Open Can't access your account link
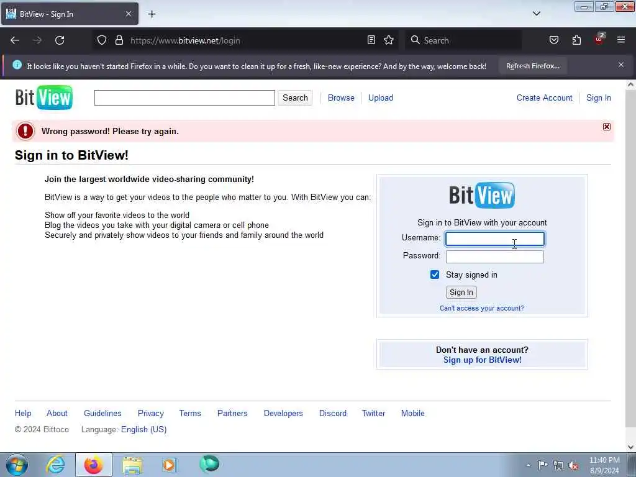The height and width of the screenshot is (477, 636). point(482,308)
